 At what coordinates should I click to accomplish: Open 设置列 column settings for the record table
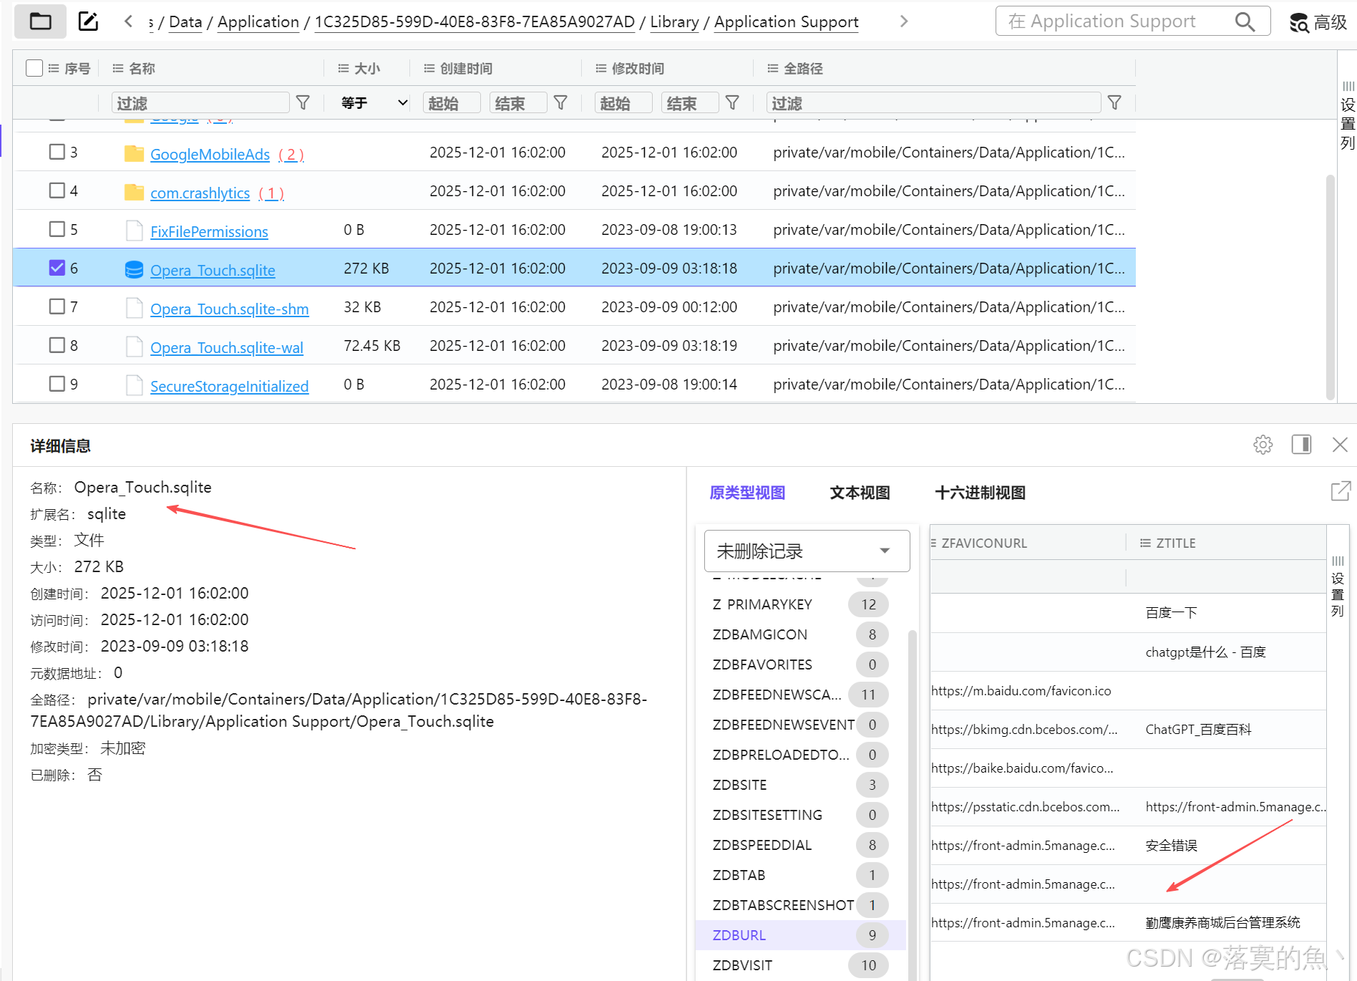click(1338, 586)
